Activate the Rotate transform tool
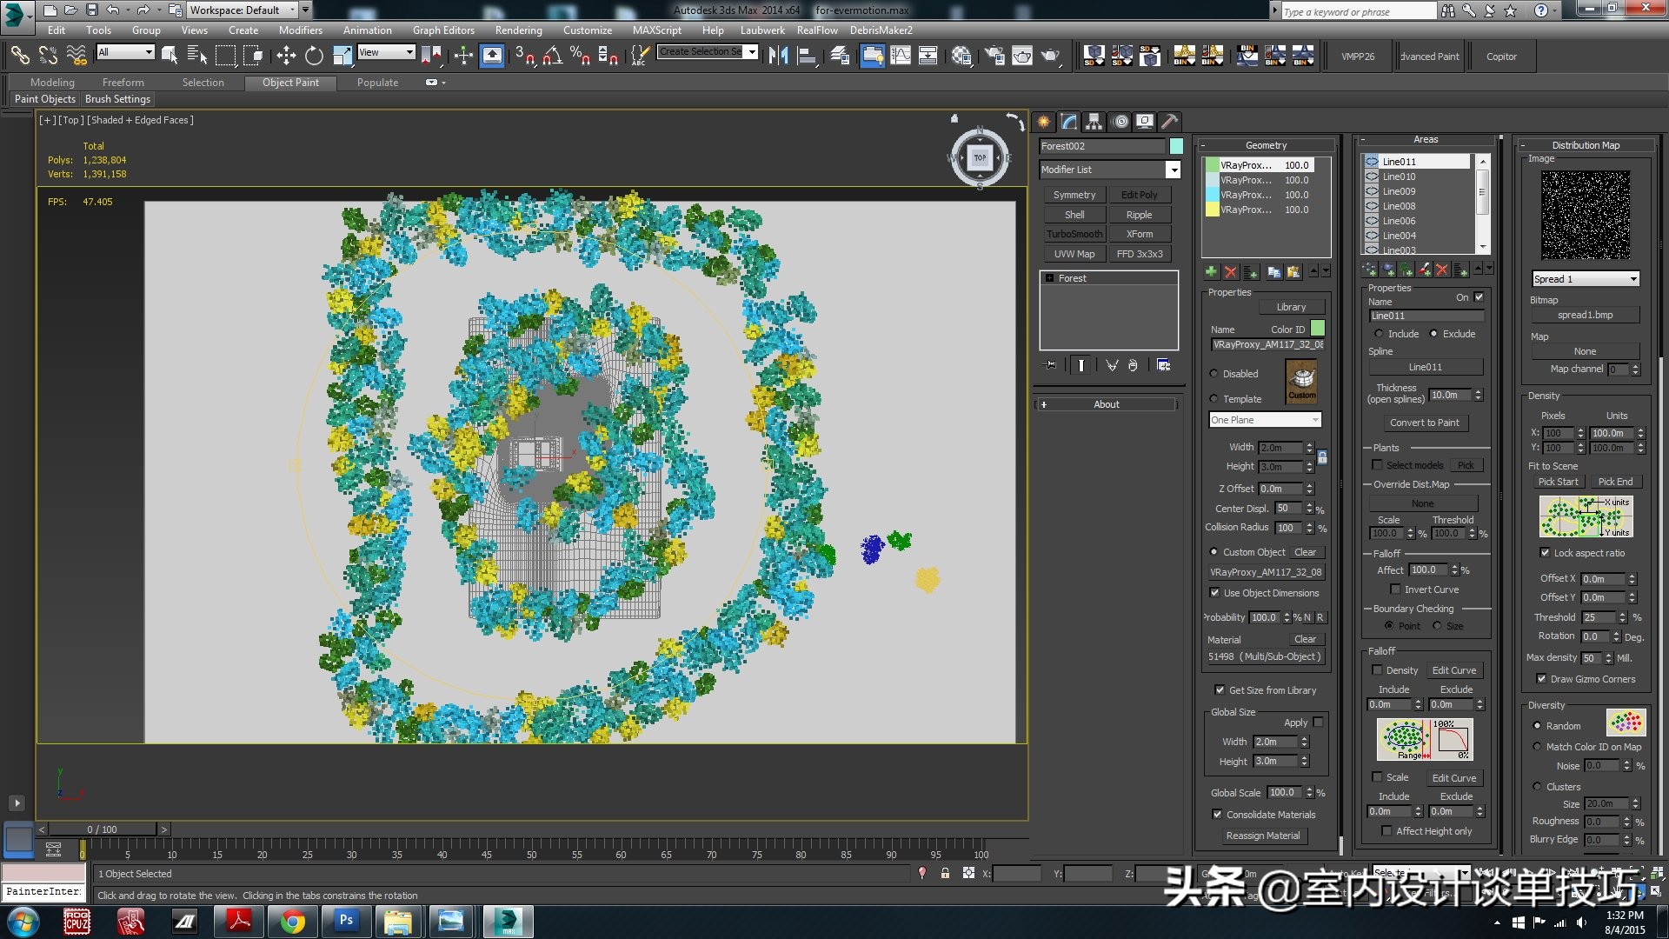Screen dimensions: 1669x939 coord(314,57)
